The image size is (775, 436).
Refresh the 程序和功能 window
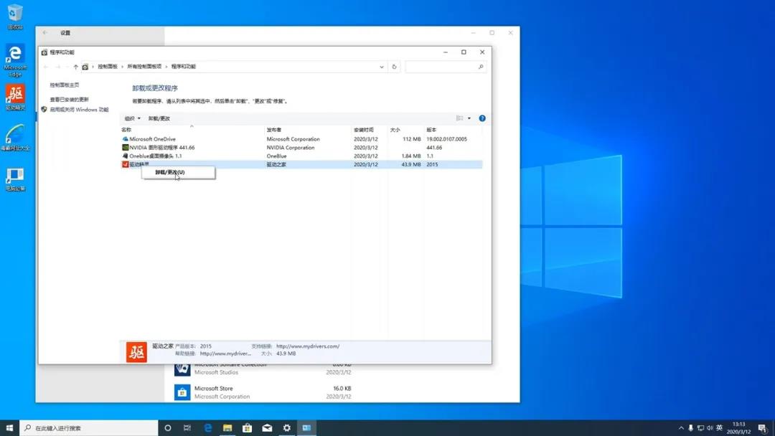tap(394, 67)
